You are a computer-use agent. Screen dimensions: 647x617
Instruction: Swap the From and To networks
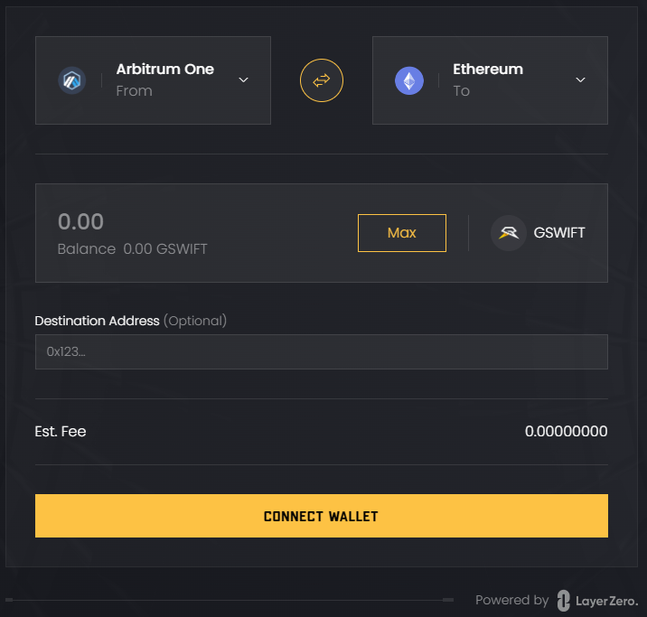coord(322,80)
